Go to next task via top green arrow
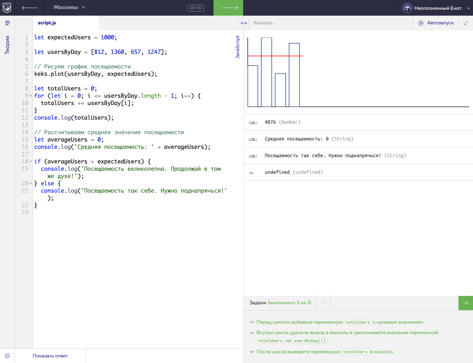 tap(228, 8)
